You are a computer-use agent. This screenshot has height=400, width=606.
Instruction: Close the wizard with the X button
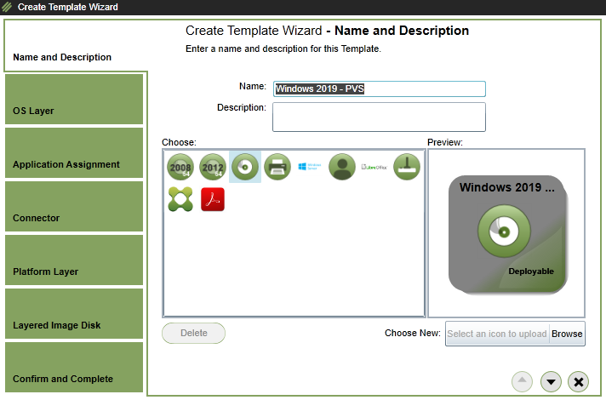tap(578, 381)
